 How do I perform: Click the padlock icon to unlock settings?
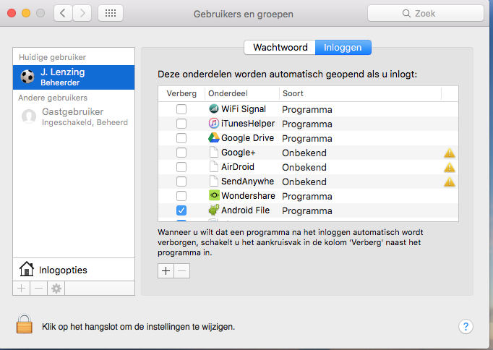point(25,325)
